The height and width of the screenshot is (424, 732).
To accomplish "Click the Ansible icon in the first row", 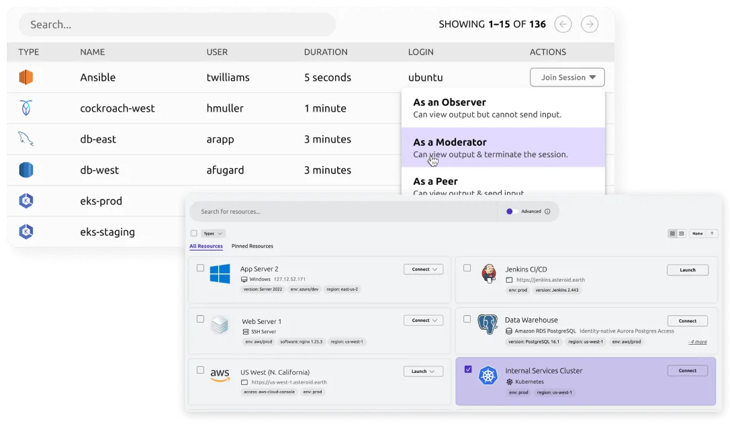I will [x=26, y=77].
